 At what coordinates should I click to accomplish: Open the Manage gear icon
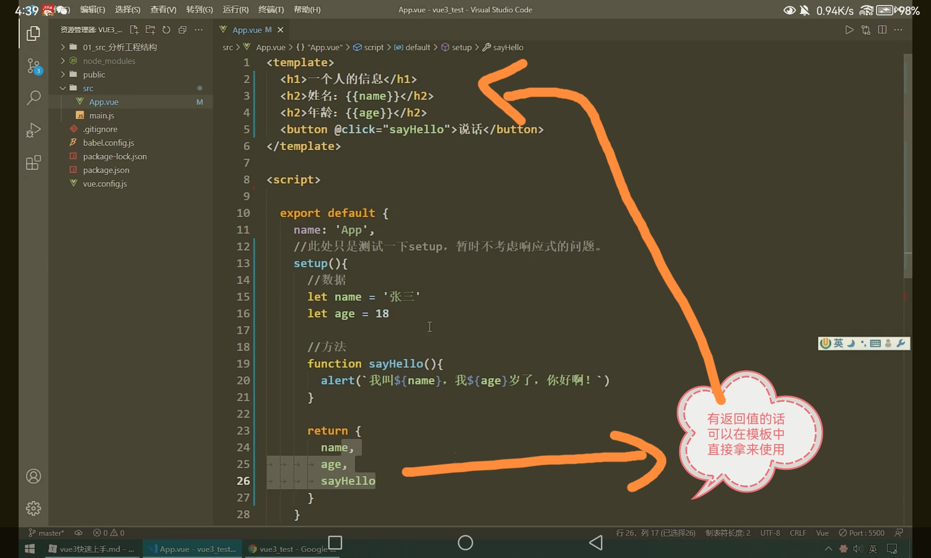[33, 508]
